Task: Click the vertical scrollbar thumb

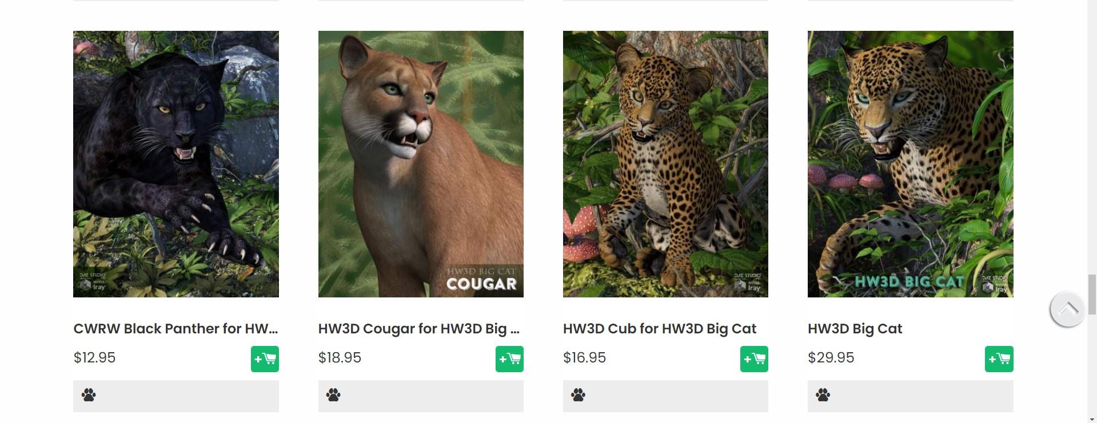Action: (x=1092, y=295)
